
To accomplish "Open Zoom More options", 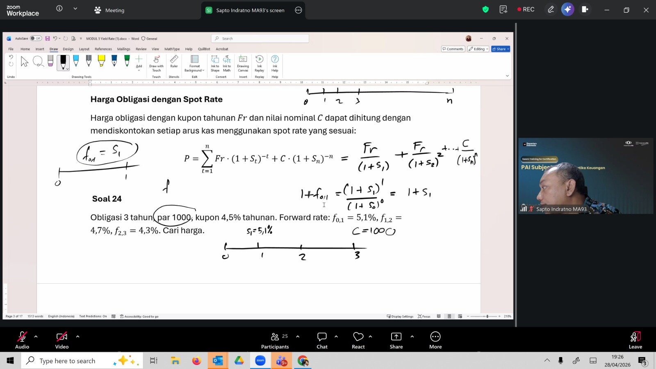I will pos(435,340).
